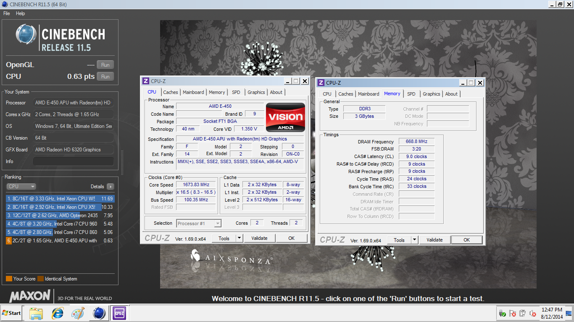Click the memory Type value DDR3
The image size is (574, 322).
[x=364, y=109]
